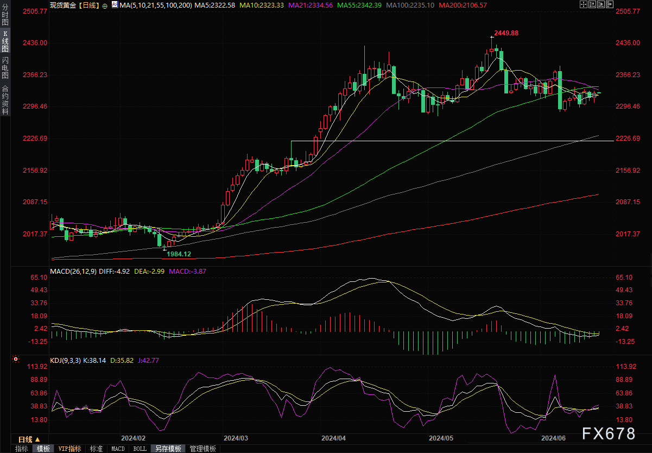Image resolution: width=652 pixels, height=453 pixels.
Task: Apply the 标准 template
Action: click(x=96, y=449)
